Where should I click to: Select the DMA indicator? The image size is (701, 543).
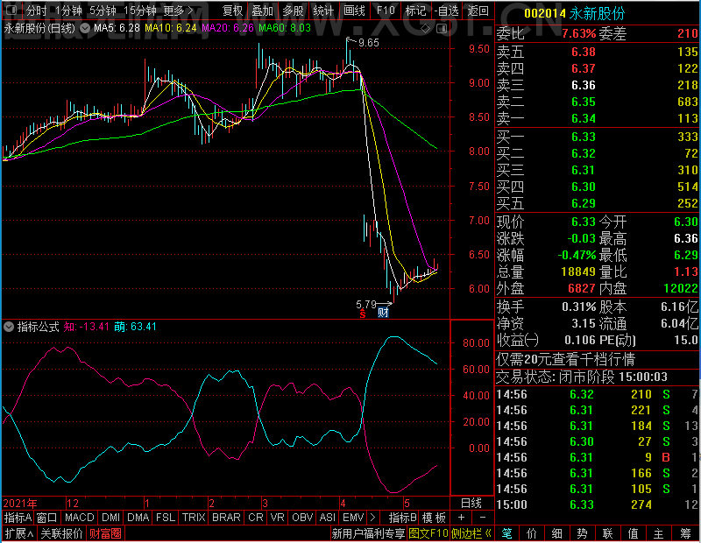click(138, 518)
